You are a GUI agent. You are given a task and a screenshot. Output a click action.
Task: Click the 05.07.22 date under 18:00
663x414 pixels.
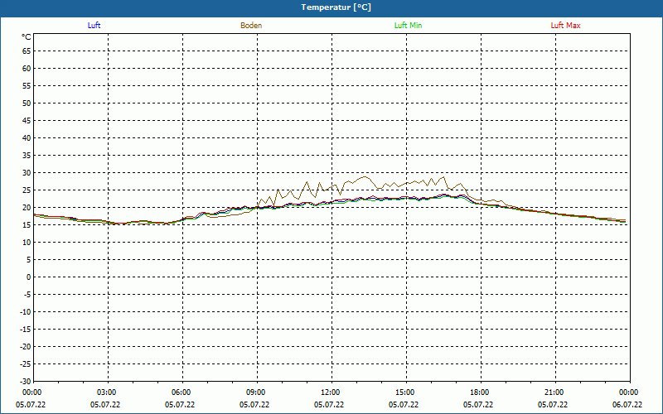[478, 405]
